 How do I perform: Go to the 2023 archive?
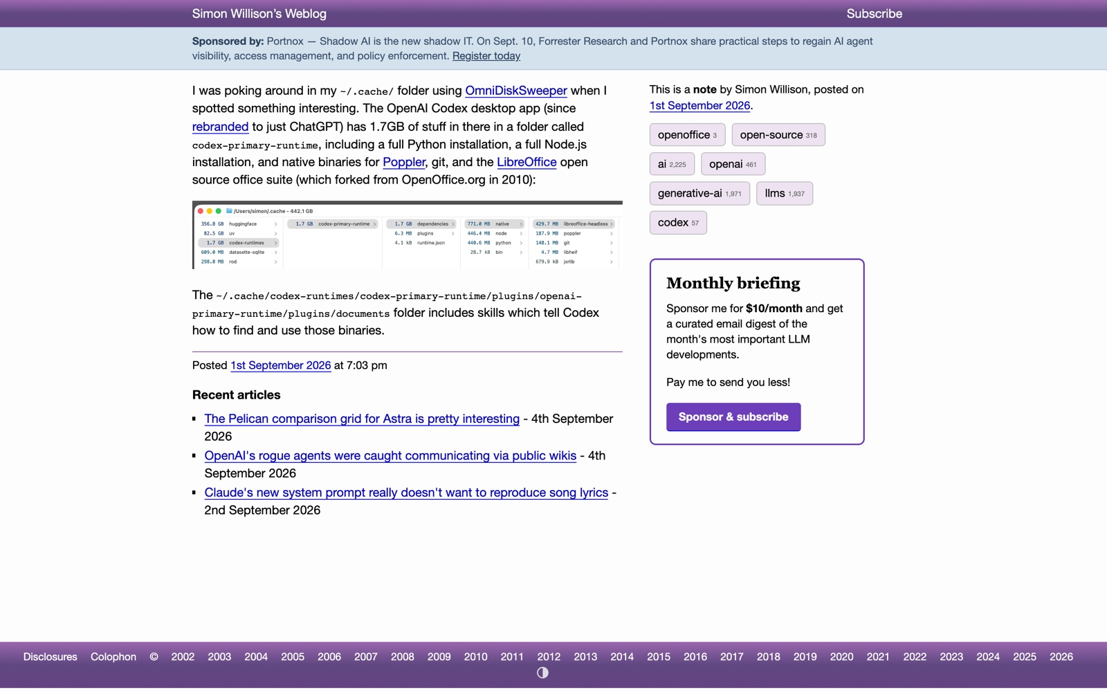951,657
